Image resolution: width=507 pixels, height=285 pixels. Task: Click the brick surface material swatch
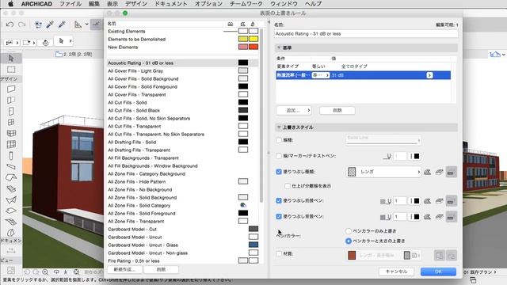[x=352, y=256]
